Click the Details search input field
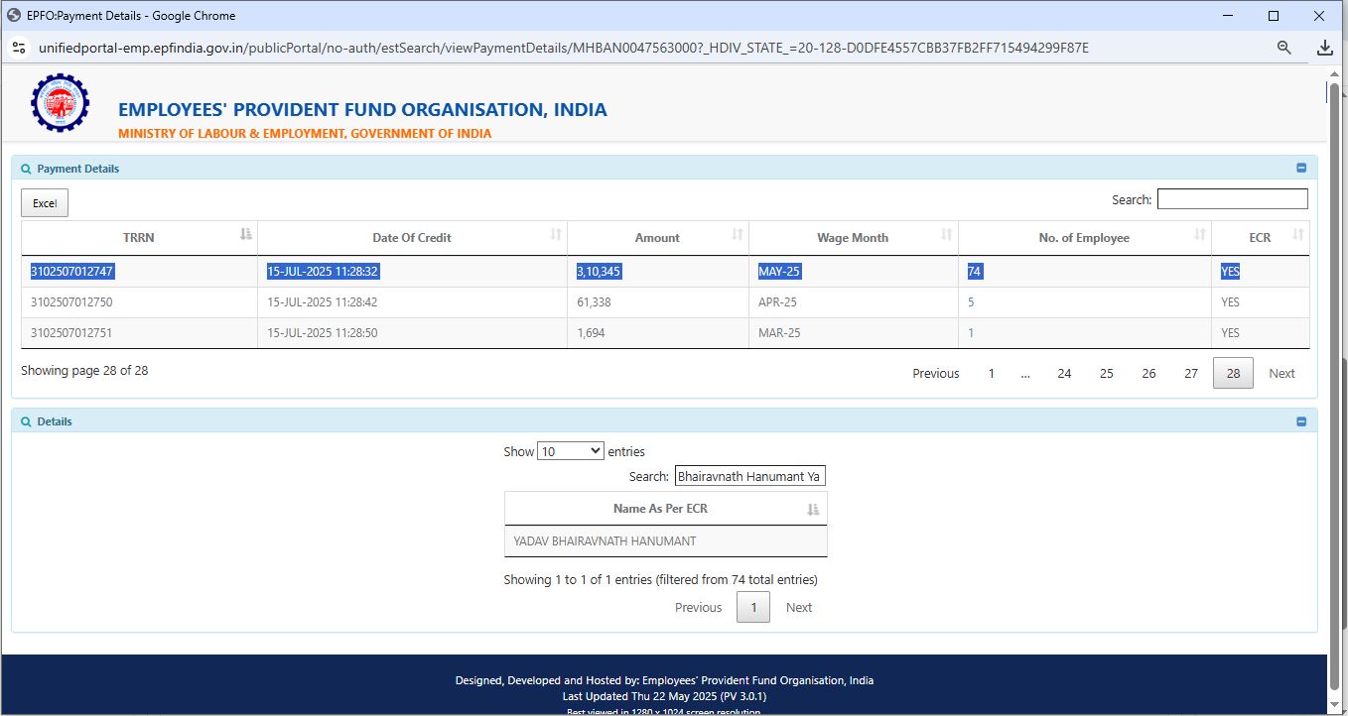 point(750,476)
